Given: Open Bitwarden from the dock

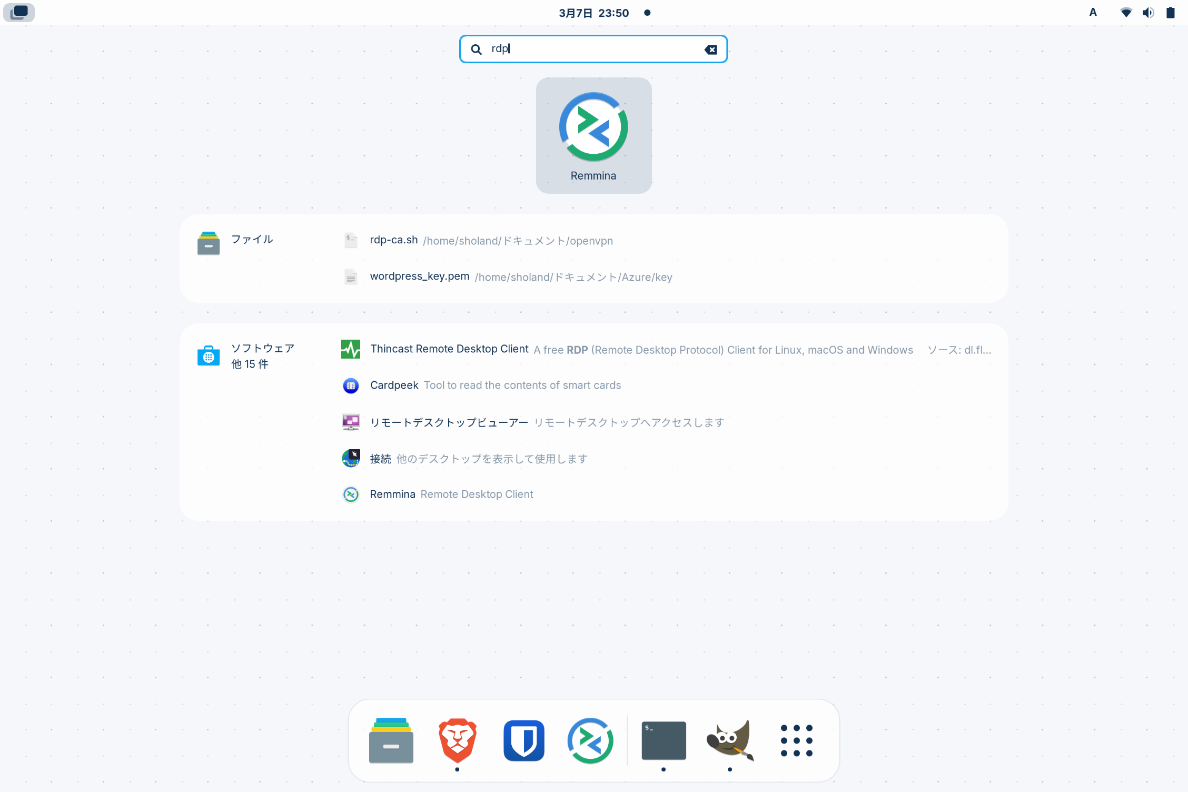Looking at the screenshot, I should (523, 740).
